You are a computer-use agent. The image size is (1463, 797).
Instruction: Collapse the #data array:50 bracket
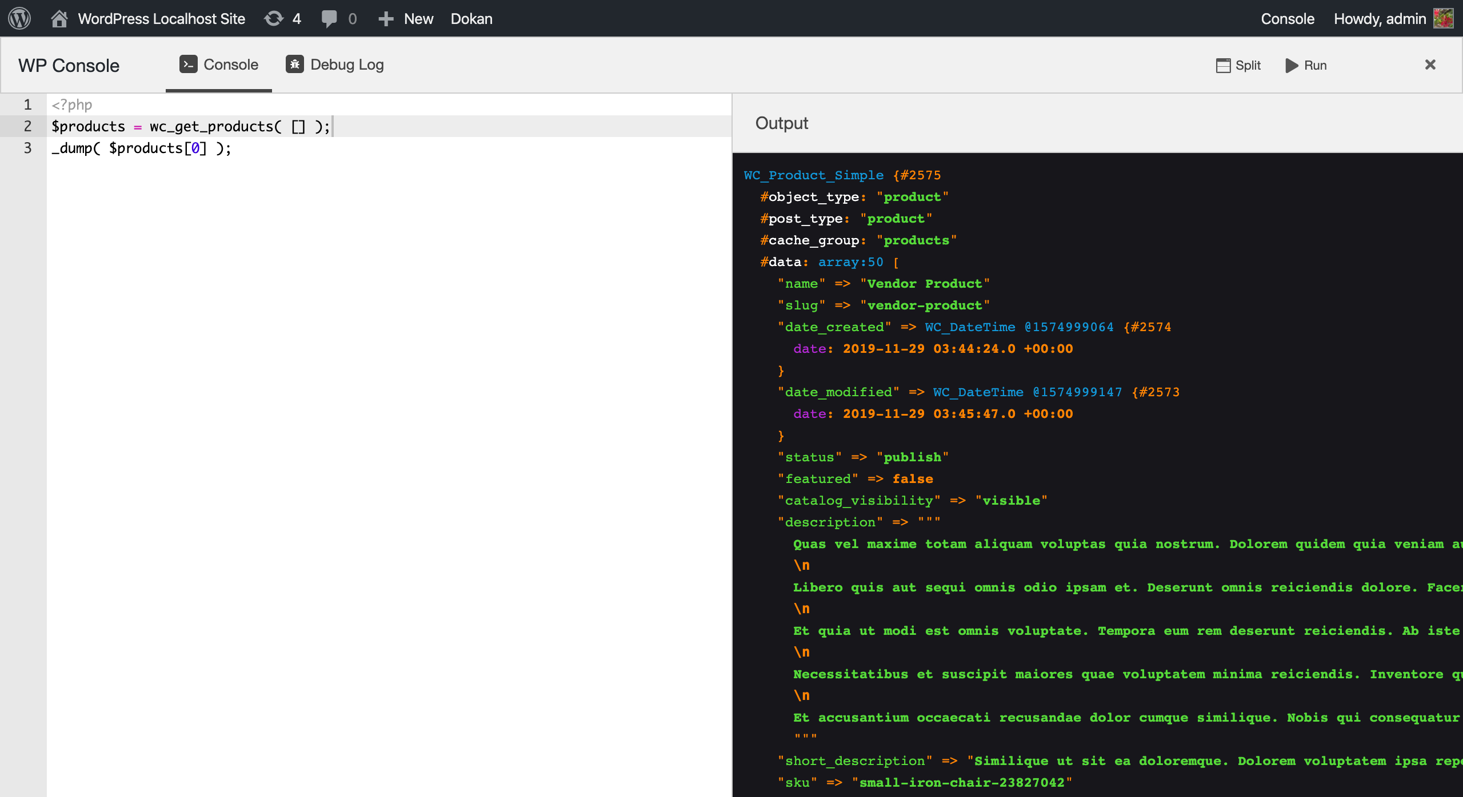(896, 262)
